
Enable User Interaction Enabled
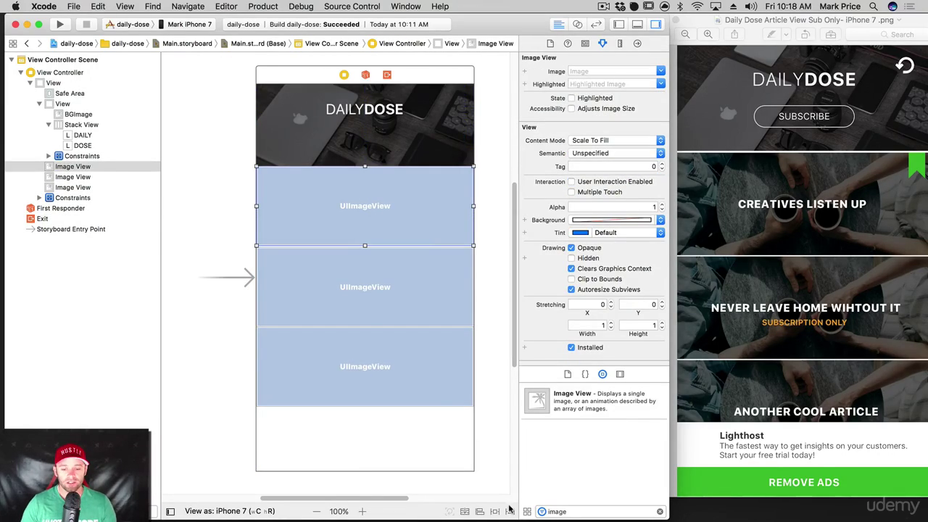click(x=571, y=182)
